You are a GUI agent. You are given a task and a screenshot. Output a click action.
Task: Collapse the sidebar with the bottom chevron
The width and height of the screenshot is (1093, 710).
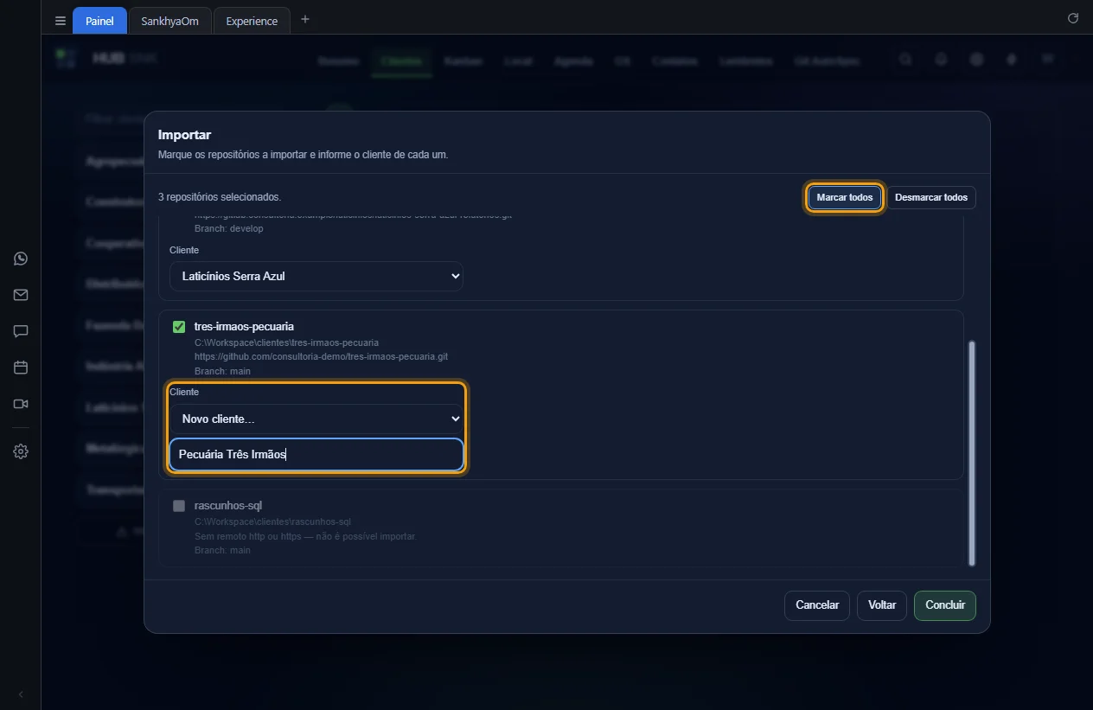pyautogui.click(x=21, y=694)
